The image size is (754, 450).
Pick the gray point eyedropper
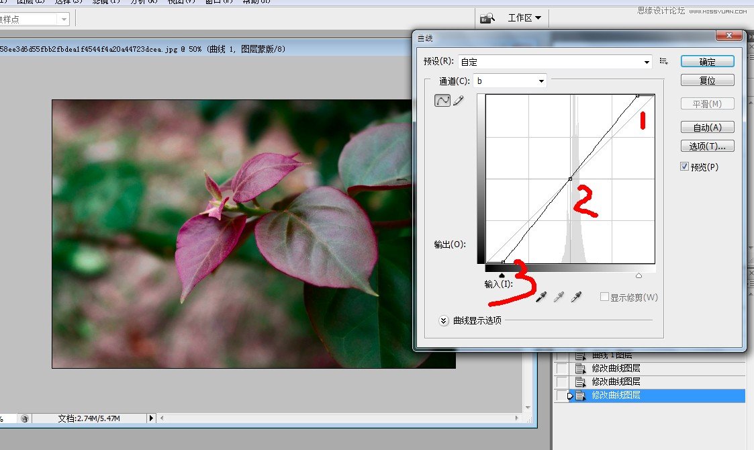[x=559, y=297]
